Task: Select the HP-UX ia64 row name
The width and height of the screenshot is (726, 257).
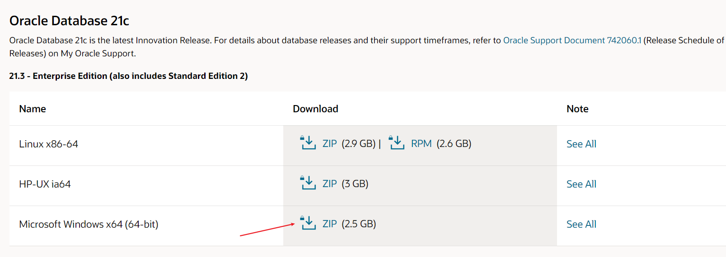Action: [45, 184]
